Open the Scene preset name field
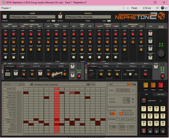The image size is (169, 138). 32,17
